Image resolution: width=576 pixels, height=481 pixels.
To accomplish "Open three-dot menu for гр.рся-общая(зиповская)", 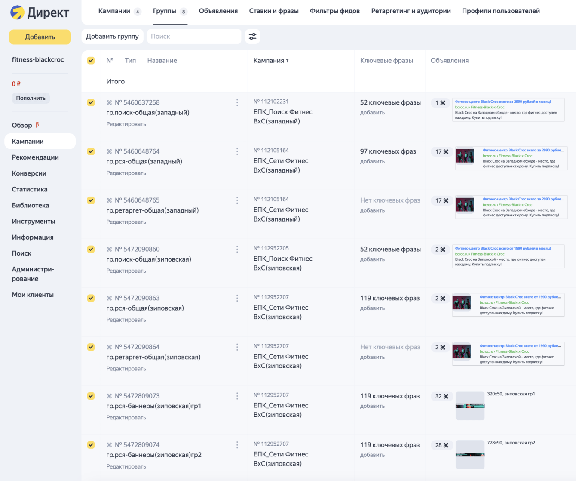I will tap(237, 298).
